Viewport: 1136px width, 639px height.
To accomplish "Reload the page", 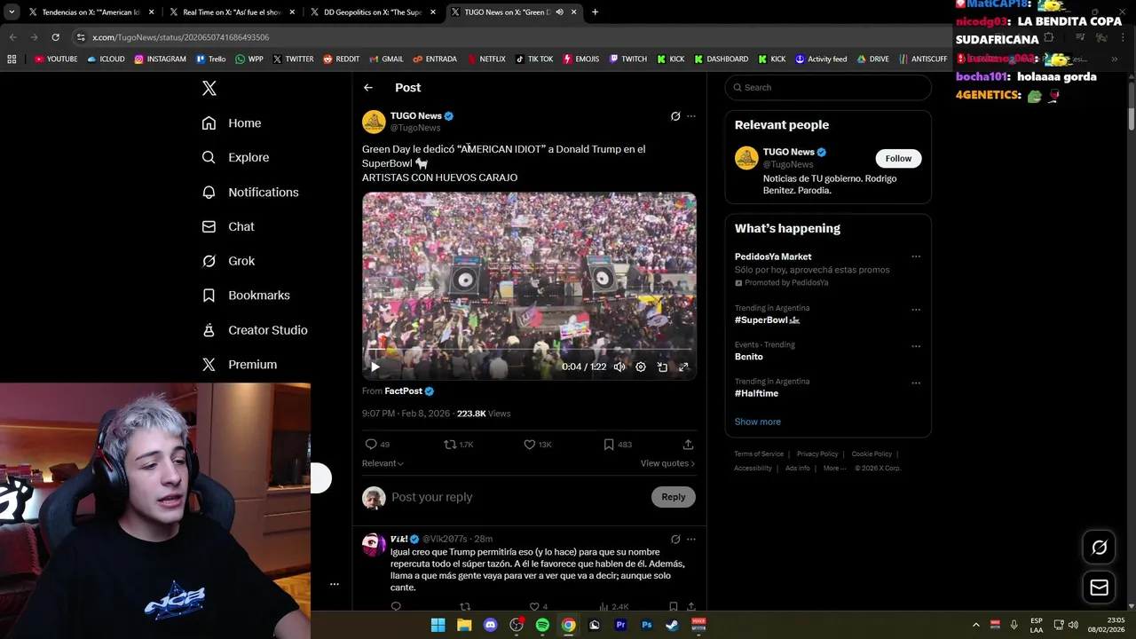I will click(55, 37).
